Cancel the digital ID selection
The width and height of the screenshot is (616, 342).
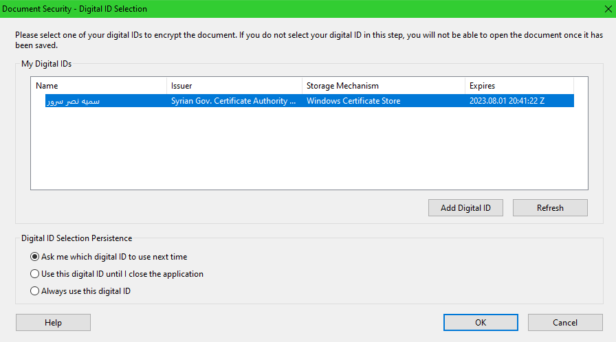coord(565,323)
